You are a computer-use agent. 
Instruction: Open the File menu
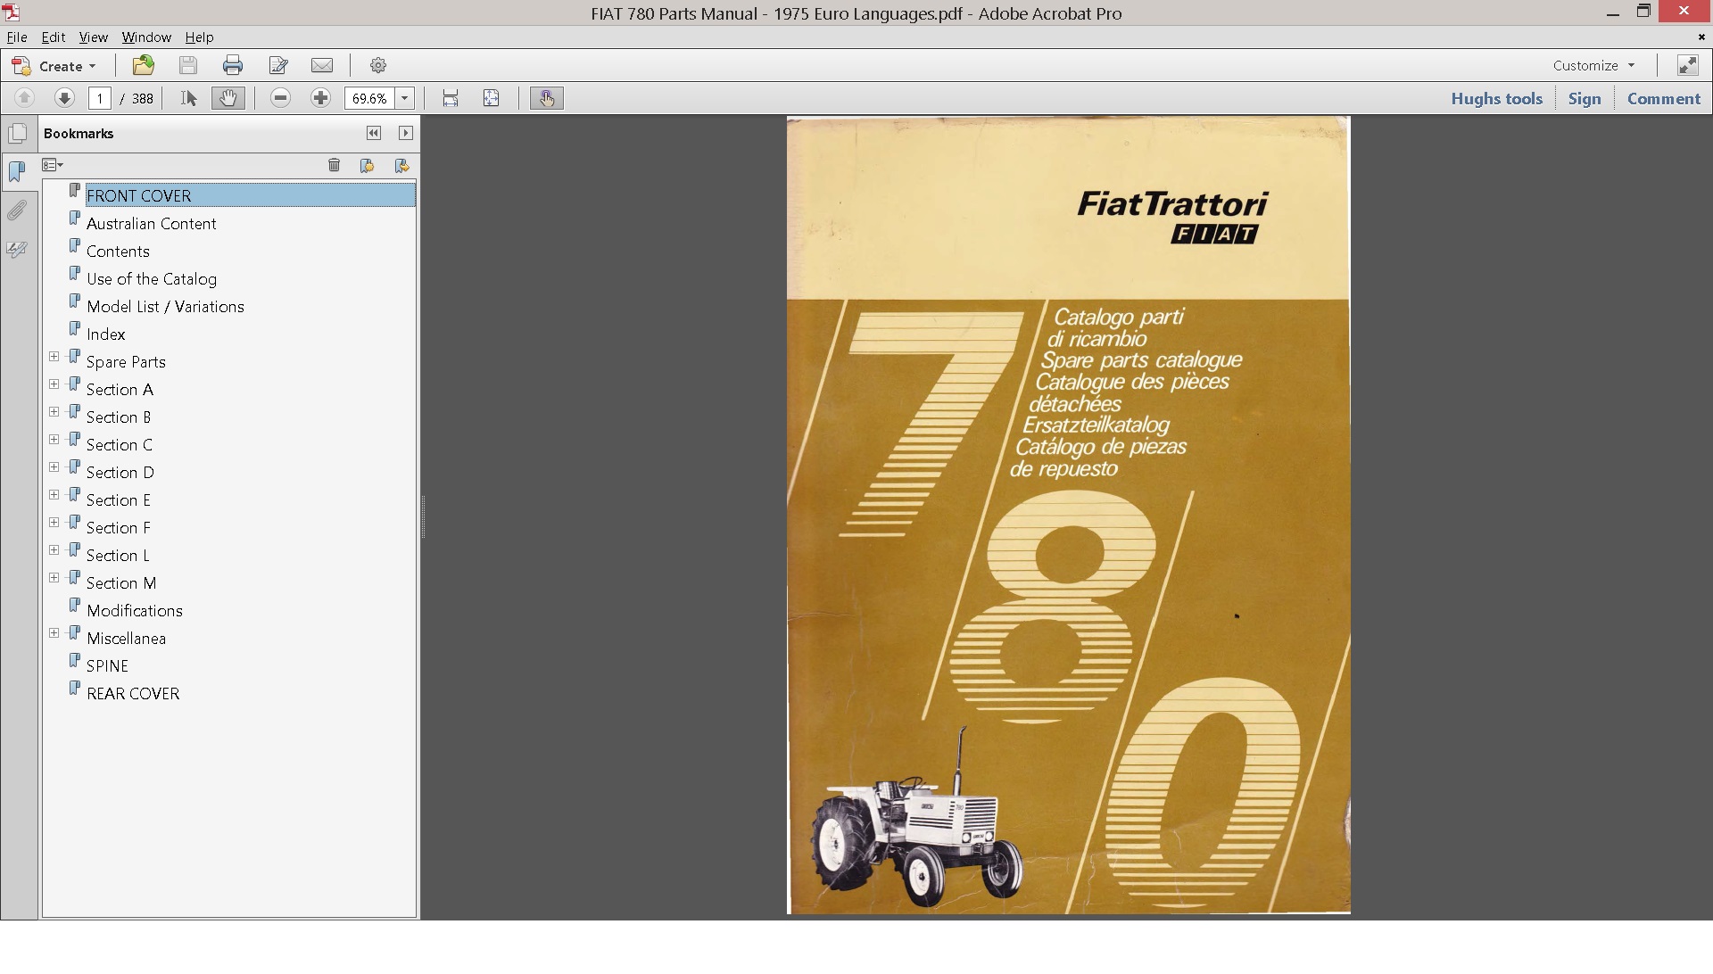[17, 37]
